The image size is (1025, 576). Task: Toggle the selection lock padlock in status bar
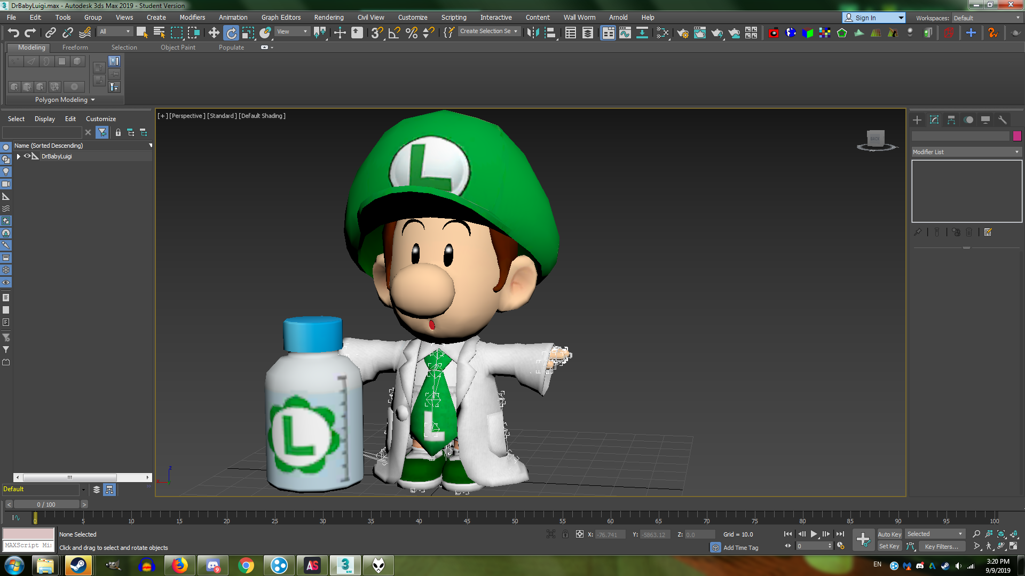[x=565, y=534]
